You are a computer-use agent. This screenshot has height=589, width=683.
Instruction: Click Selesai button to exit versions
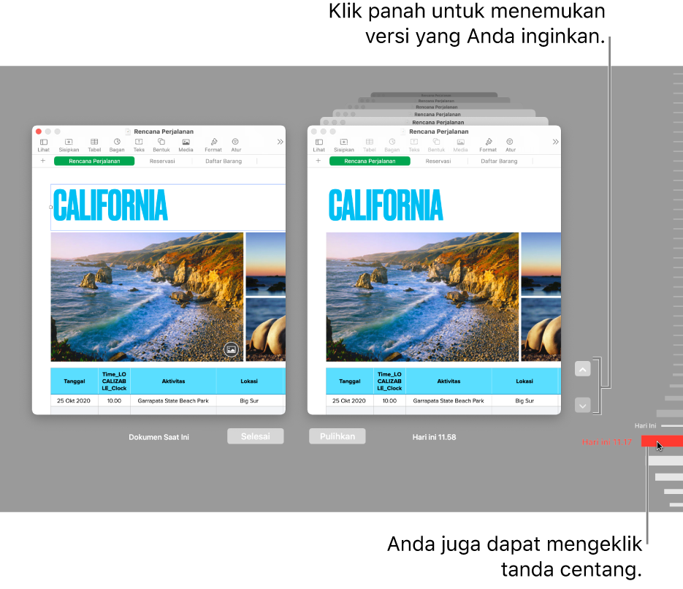[255, 436]
